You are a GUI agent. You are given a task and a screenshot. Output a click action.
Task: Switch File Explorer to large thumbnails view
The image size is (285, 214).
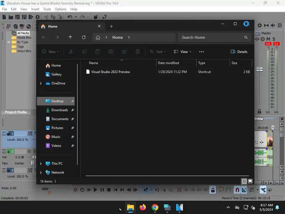tap(250, 181)
